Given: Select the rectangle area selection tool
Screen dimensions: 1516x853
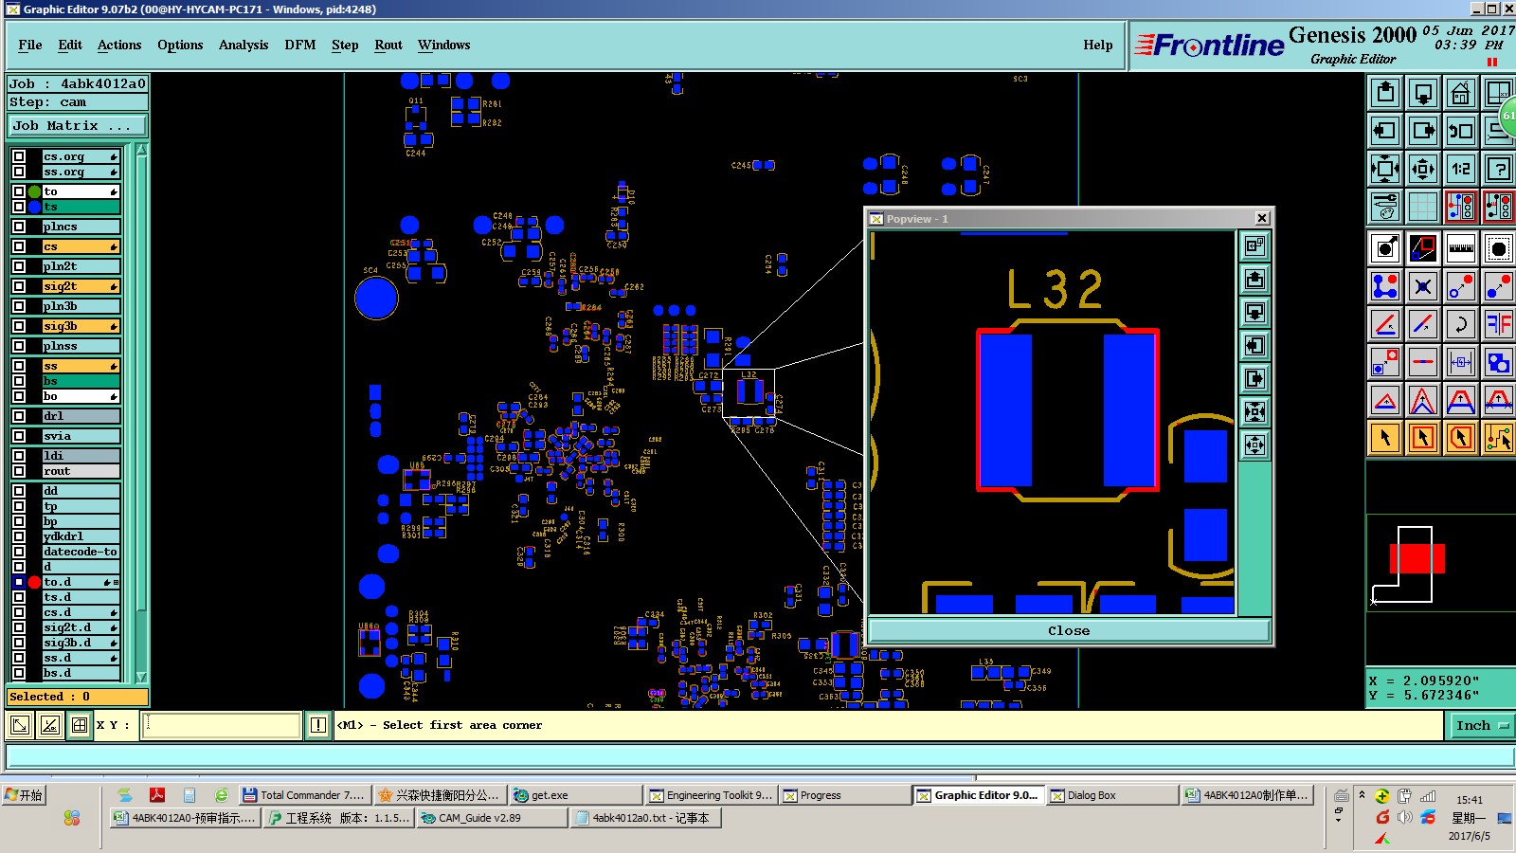Looking at the screenshot, I should [x=1423, y=438].
